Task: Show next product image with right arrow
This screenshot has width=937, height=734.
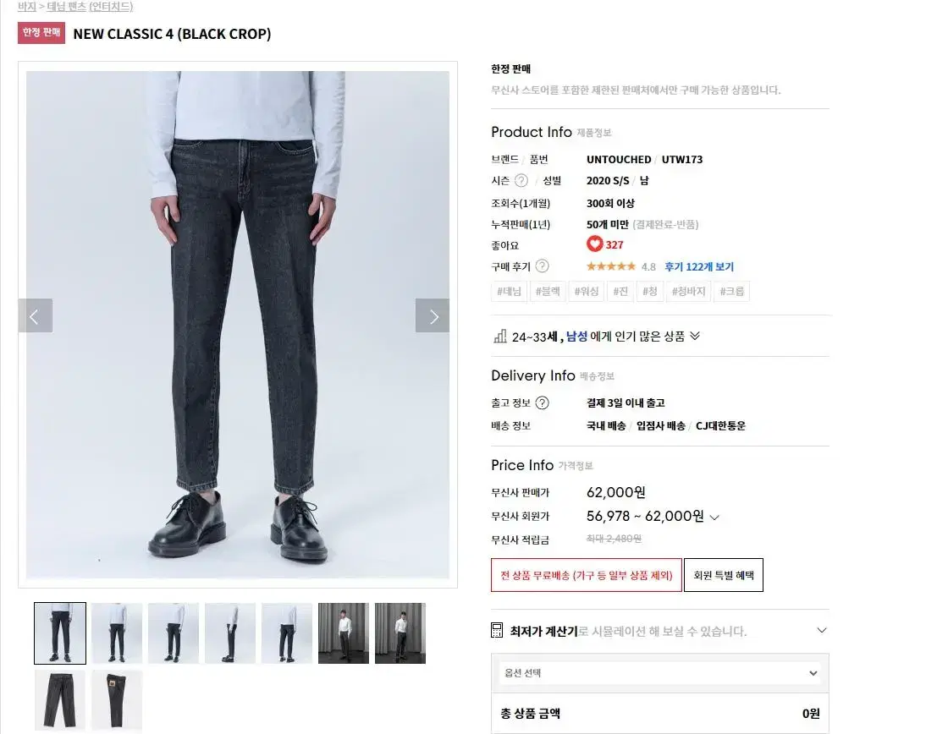Action: click(433, 316)
